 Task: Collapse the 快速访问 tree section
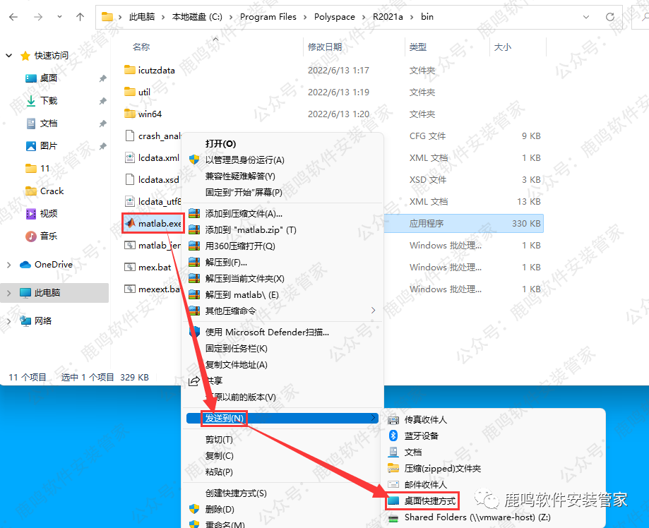(9, 55)
